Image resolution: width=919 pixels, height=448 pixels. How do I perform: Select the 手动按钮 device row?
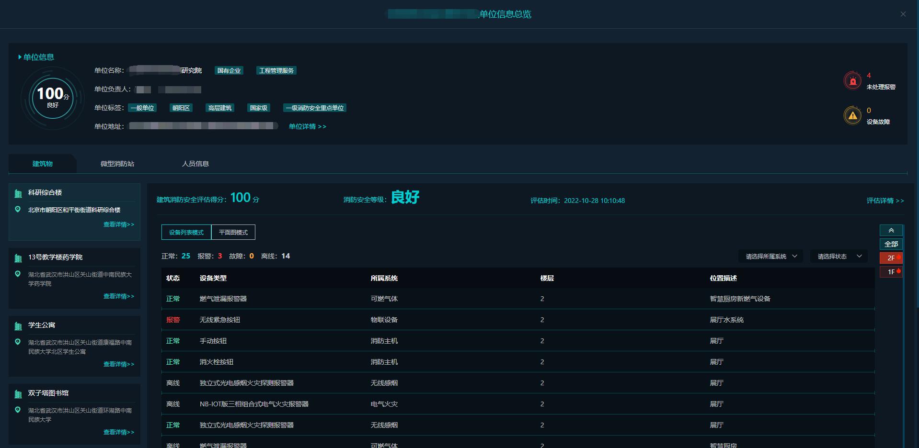[518, 341]
